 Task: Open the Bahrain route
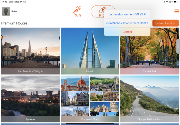coord(90,51)
